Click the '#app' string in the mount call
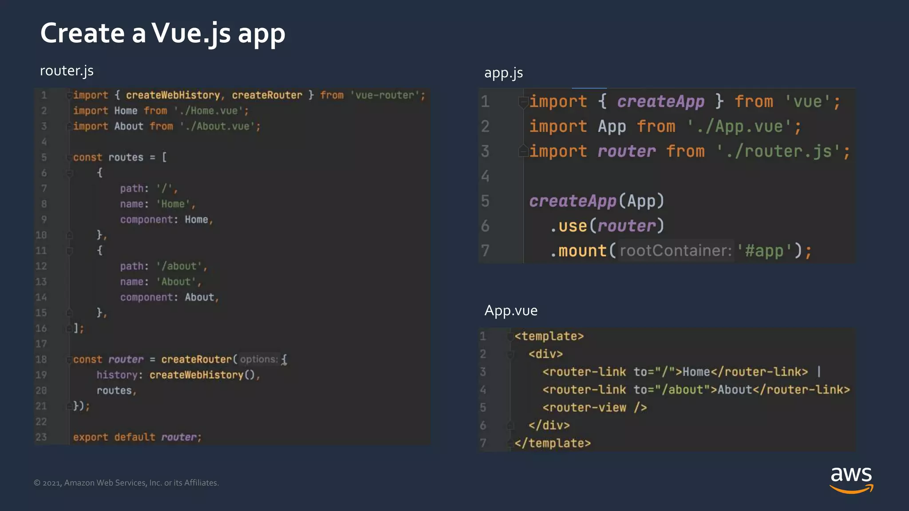 [764, 251]
